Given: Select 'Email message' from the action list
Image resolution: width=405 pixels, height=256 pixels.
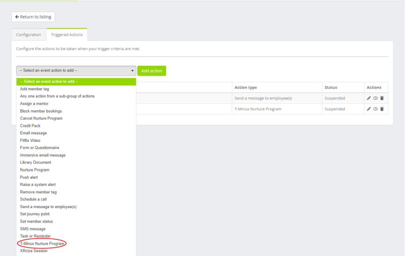Looking at the screenshot, I should coord(33,133).
